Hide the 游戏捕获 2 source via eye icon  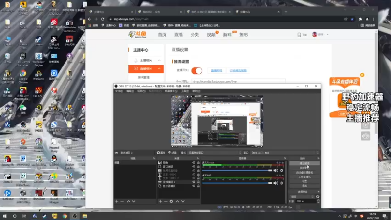(x=194, y=182)
